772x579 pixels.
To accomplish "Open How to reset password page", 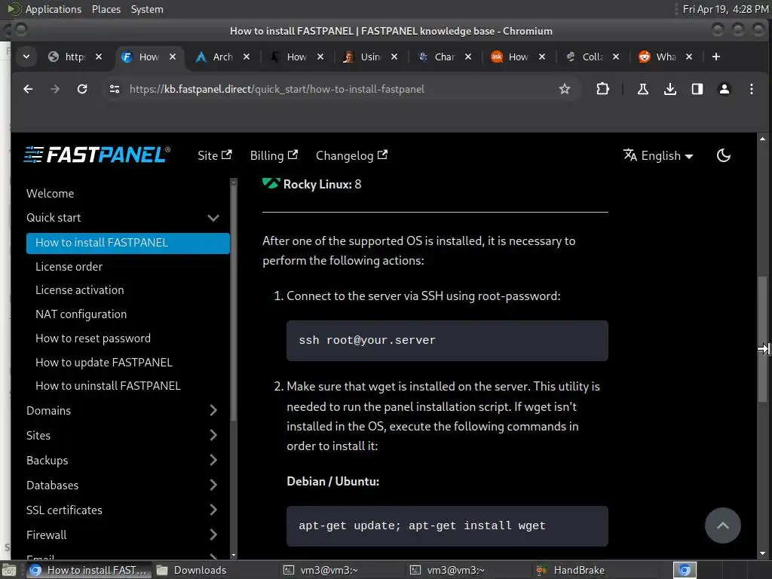I will (x=93, y=339).
